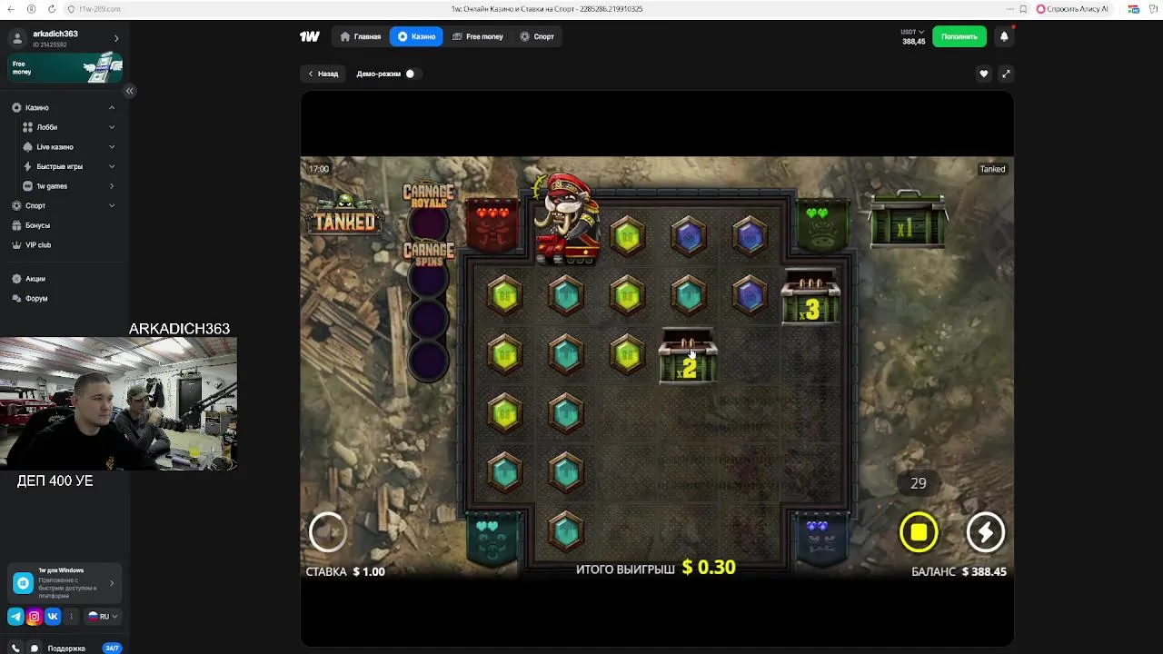The width and height of the screenshot is (1163, 654).
Task: Open the Free money tab
Action: pyautogui.click(x=478, y=36)
